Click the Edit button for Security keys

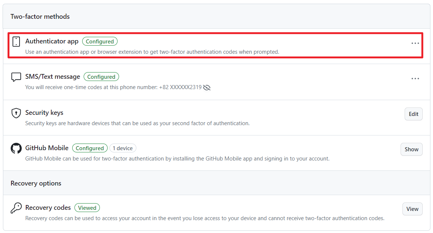tap(413, 114)
